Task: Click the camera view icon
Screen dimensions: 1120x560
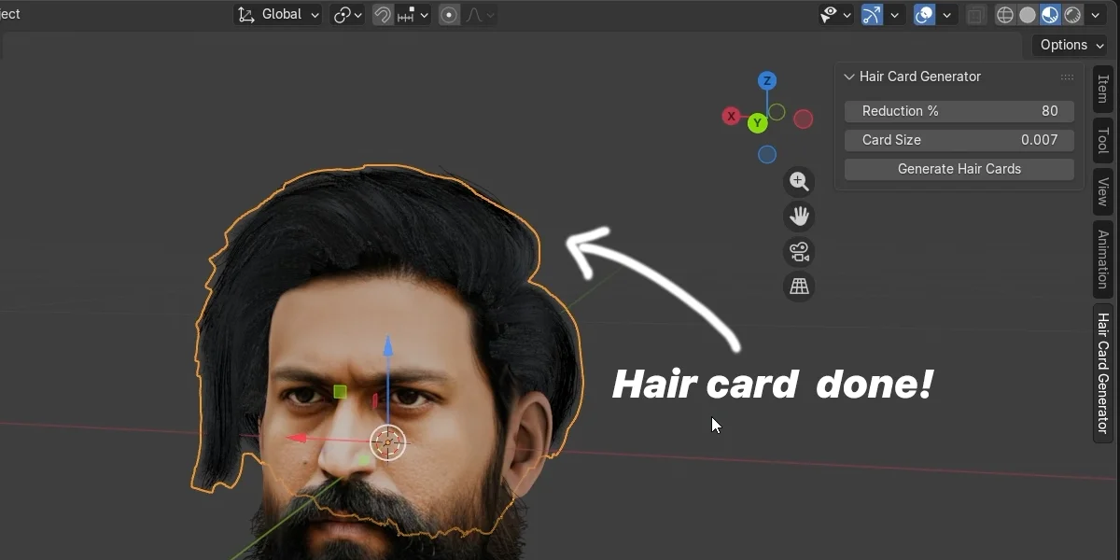Action: tap(799, 251)
